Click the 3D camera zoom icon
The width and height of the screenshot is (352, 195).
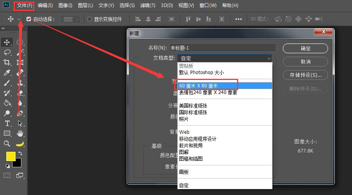319,19
